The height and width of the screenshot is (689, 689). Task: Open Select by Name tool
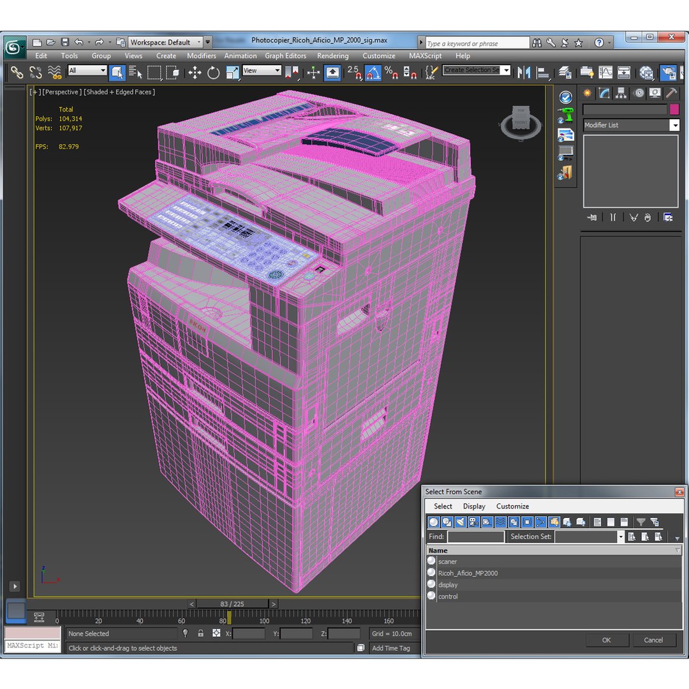[135, 72]
